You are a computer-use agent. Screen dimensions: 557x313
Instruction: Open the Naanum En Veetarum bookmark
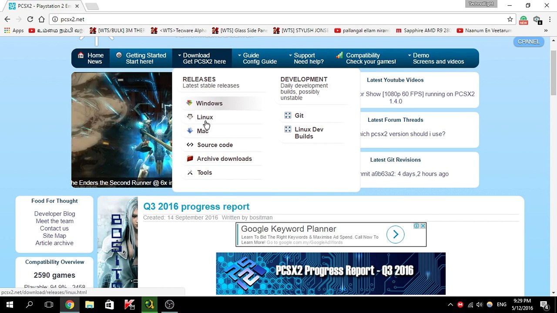[x=484, y=30]
